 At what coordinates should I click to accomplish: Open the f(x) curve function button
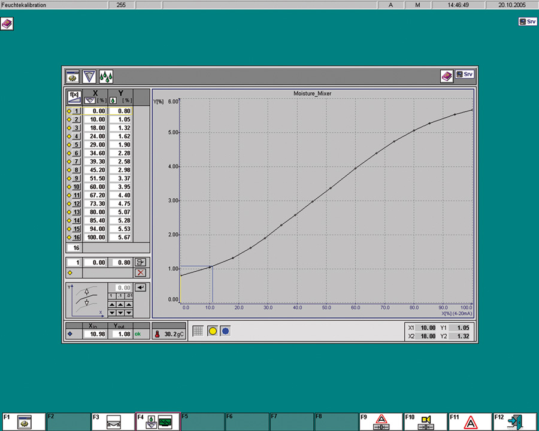(74, 97)
